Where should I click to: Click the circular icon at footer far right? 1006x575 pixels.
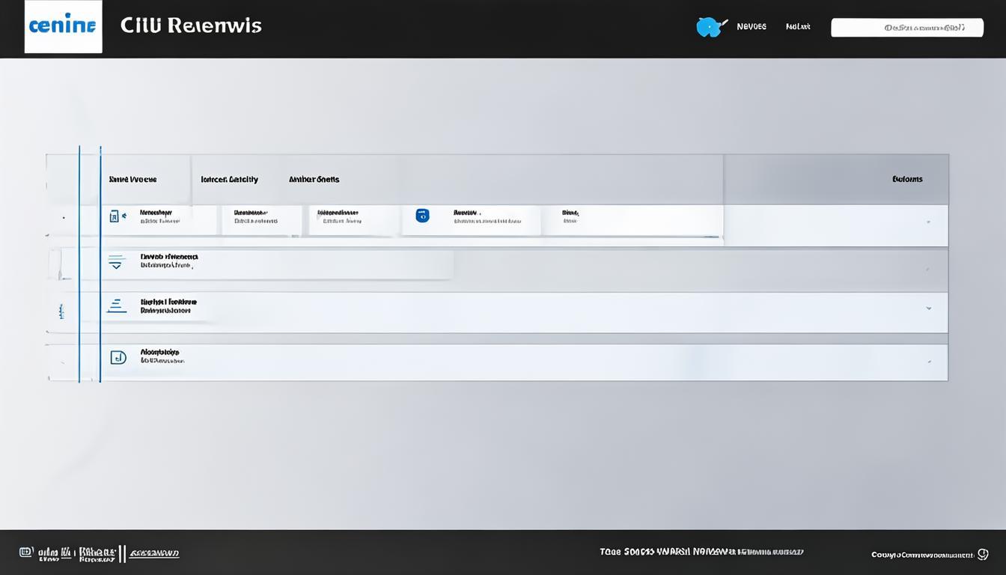982,555
